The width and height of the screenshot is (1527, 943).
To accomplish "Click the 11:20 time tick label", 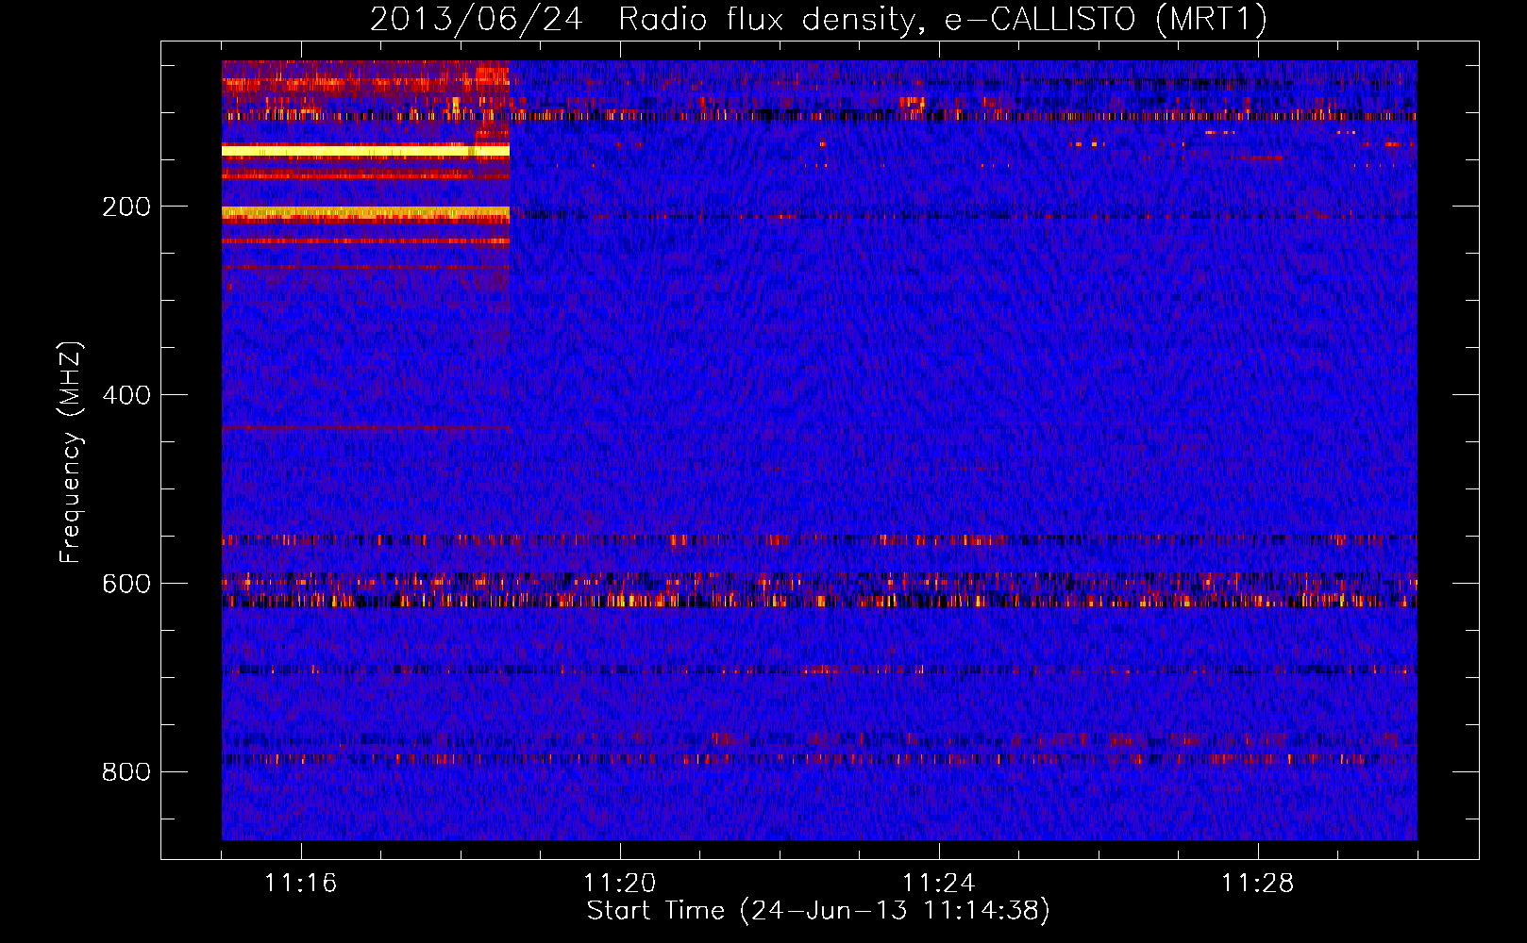I will [620, 883].
